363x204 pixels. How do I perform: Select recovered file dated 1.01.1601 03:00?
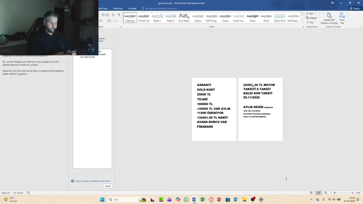(x=92, y=54)
